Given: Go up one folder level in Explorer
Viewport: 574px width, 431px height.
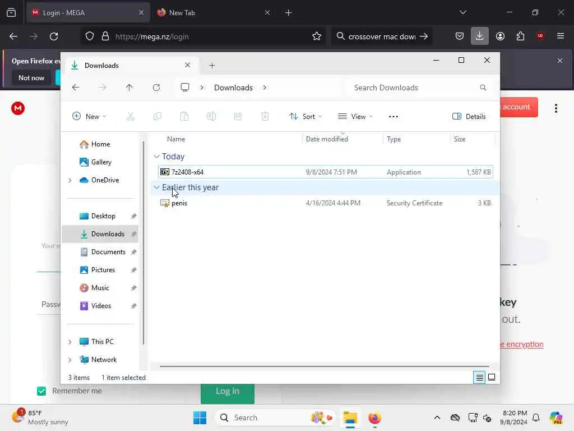Looking at the screenshot, I should coord(129,88).
